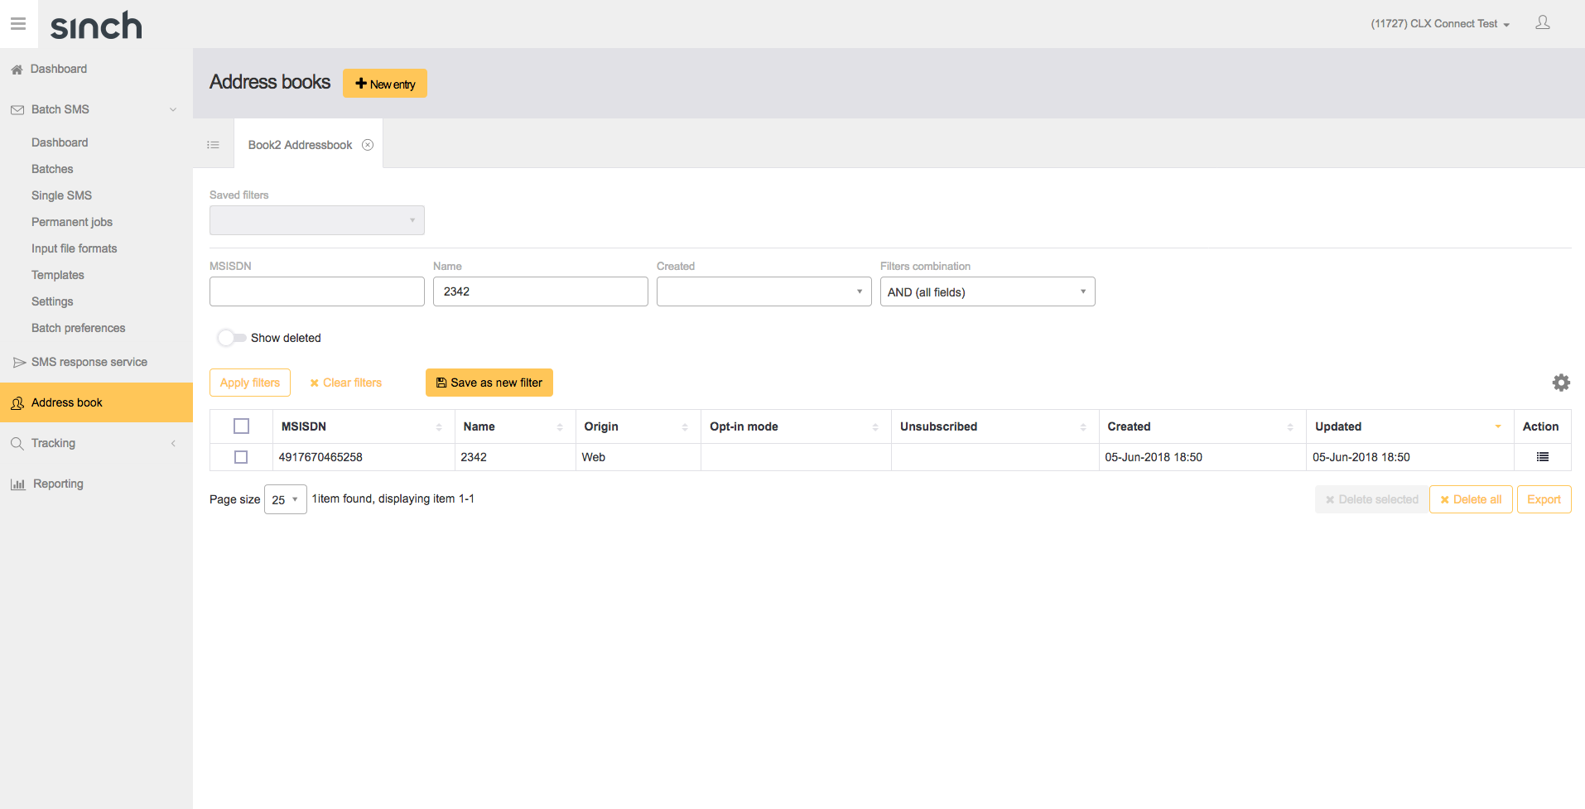This screenshot has width=1585, height=809.
Task: Click the Tracking magnifier icon
Action: tap(17, 444)
